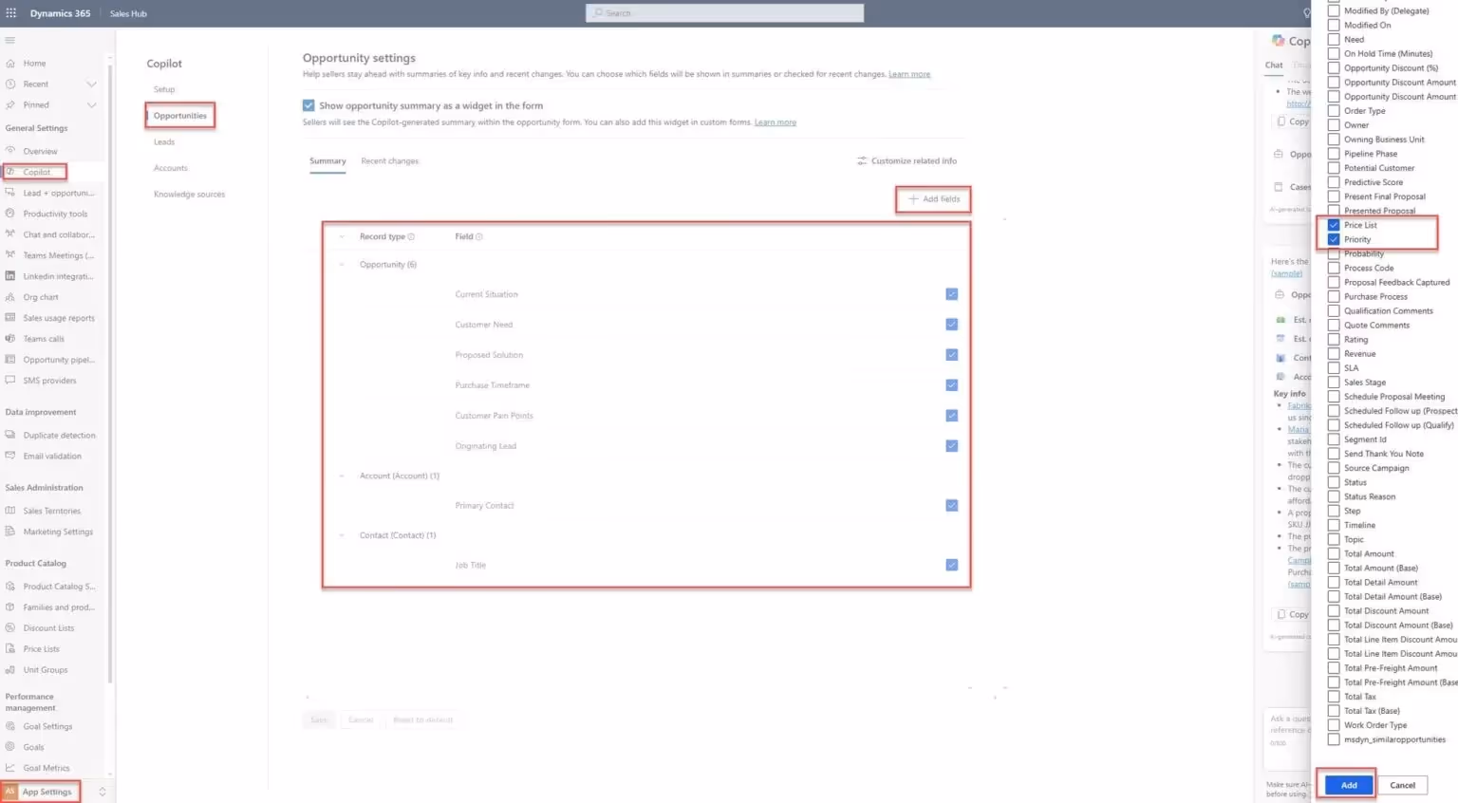The image size is (1458, 803).
Task: Expand the Pinned chevron in sidebar
Action: [x=92, y=105]
